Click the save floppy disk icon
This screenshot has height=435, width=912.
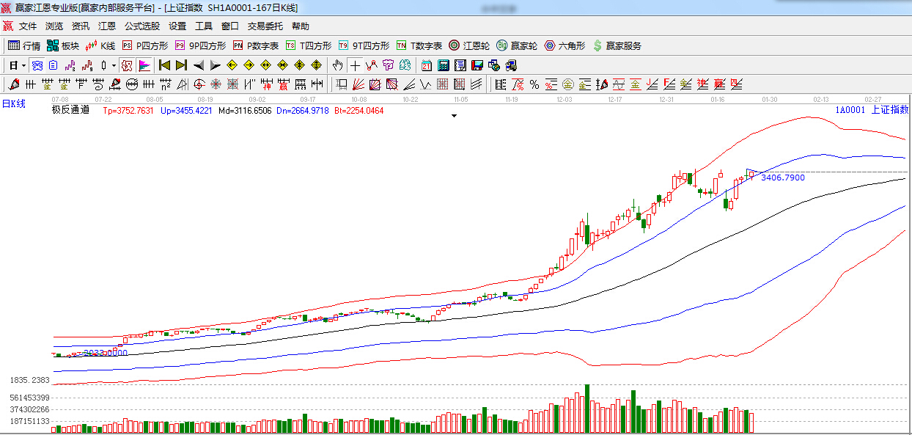pos(477,65)
